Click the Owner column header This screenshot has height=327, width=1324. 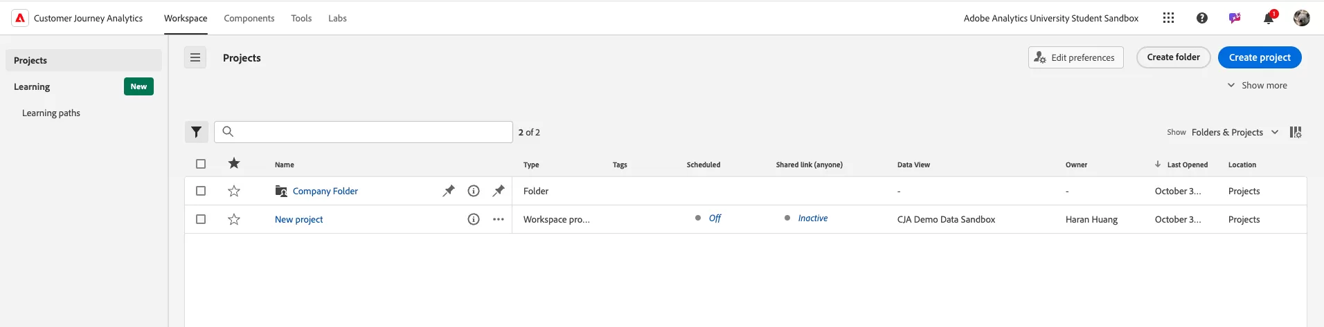coord(1076,165)
